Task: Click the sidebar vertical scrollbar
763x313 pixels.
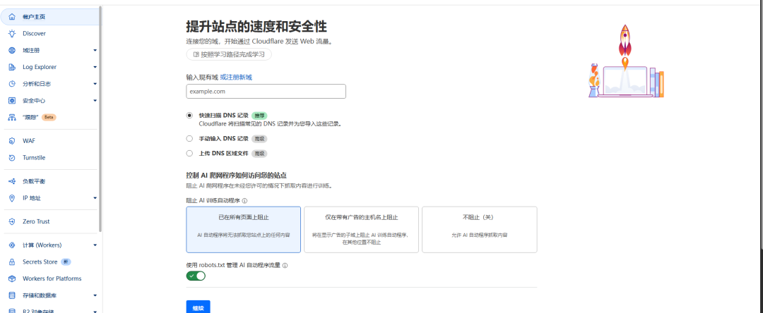Action: click(100, 119)
